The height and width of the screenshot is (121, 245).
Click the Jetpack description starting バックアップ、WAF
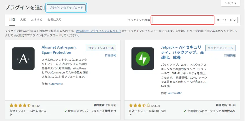184,75
